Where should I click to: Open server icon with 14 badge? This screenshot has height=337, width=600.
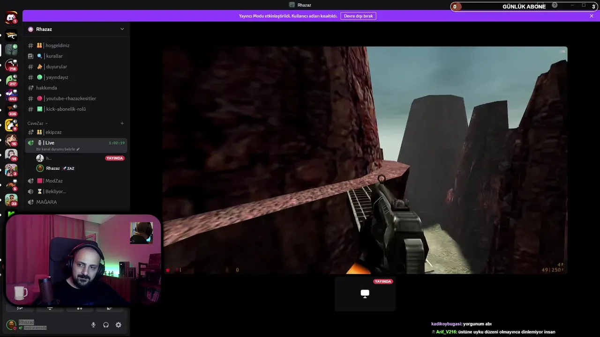11,154
